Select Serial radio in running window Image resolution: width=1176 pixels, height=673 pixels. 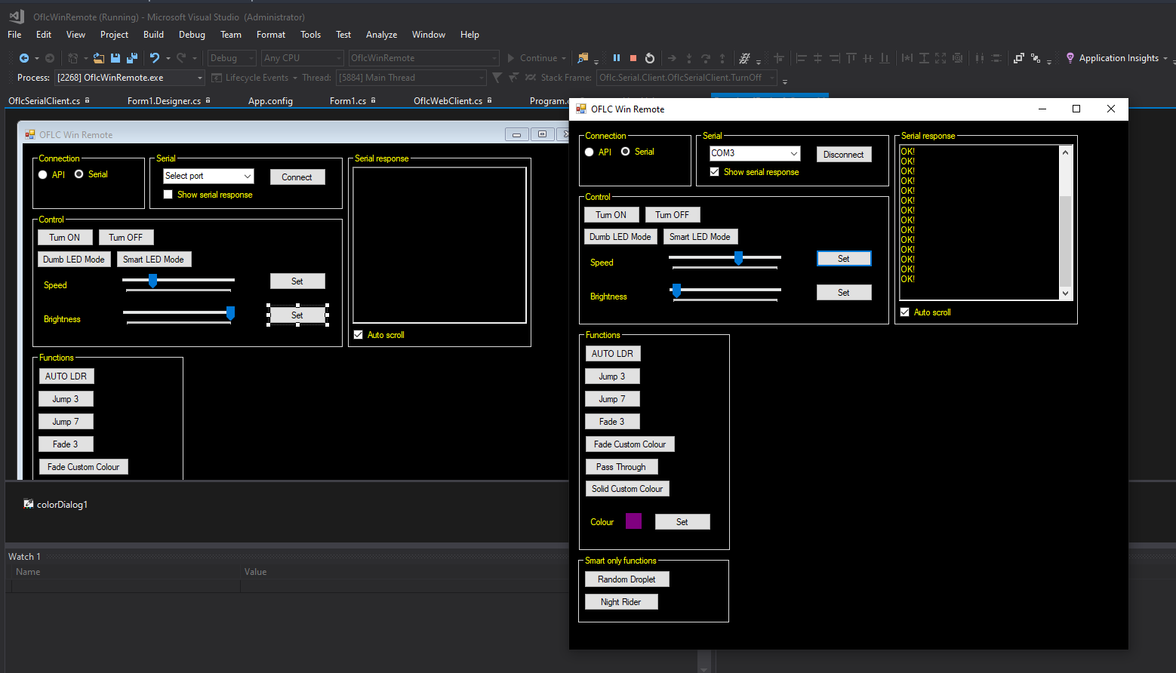626,152
